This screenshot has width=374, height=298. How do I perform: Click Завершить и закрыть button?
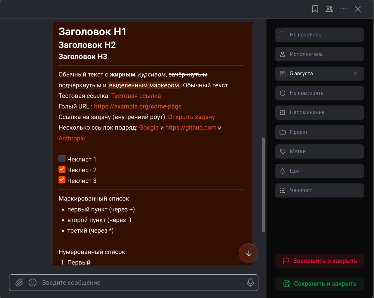pos(319,261)
